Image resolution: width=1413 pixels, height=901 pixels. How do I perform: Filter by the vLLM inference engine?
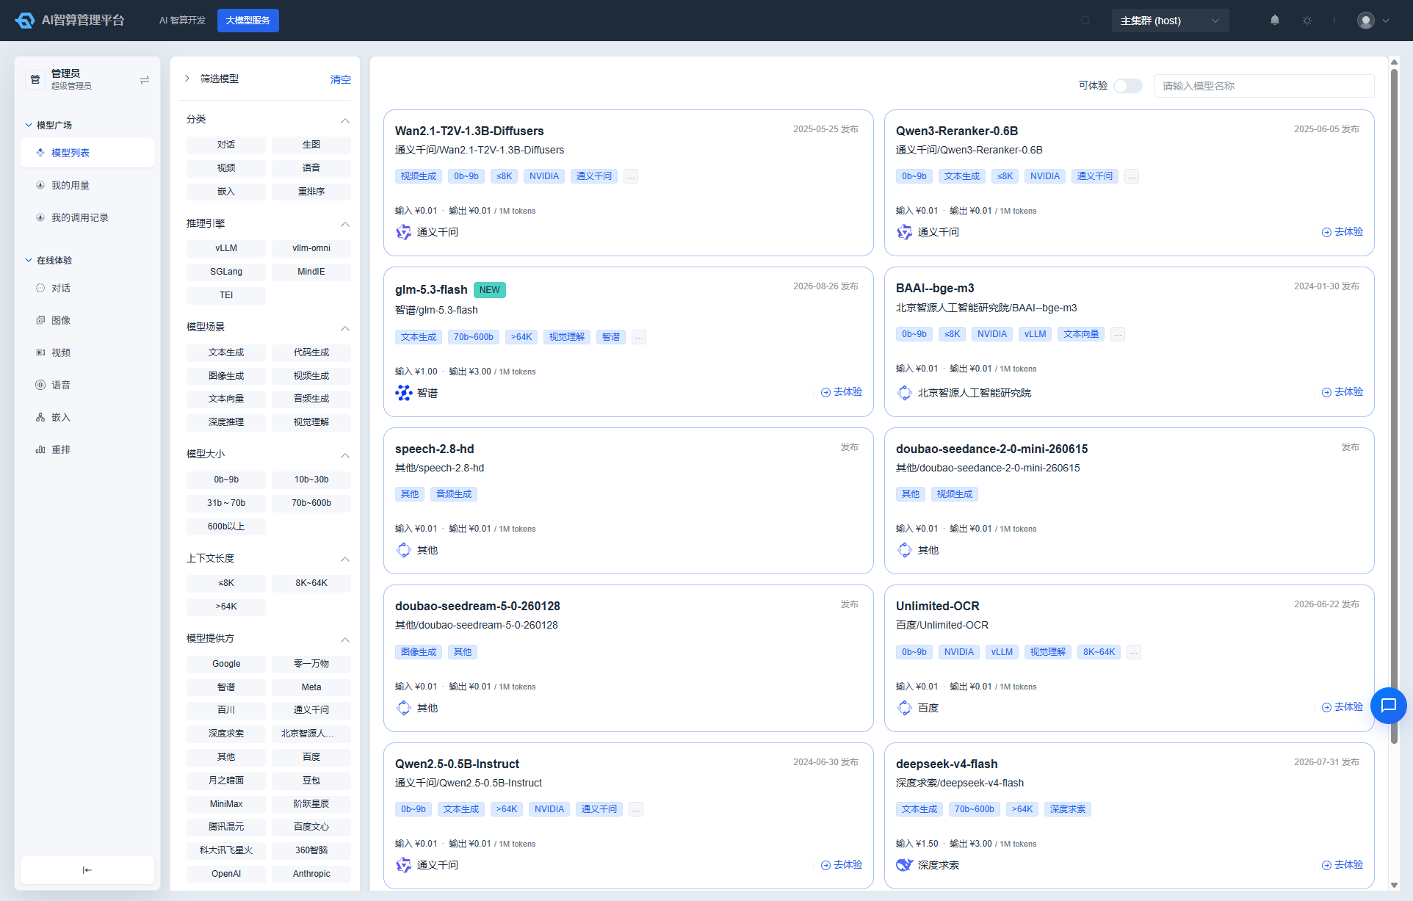point(226,248)
